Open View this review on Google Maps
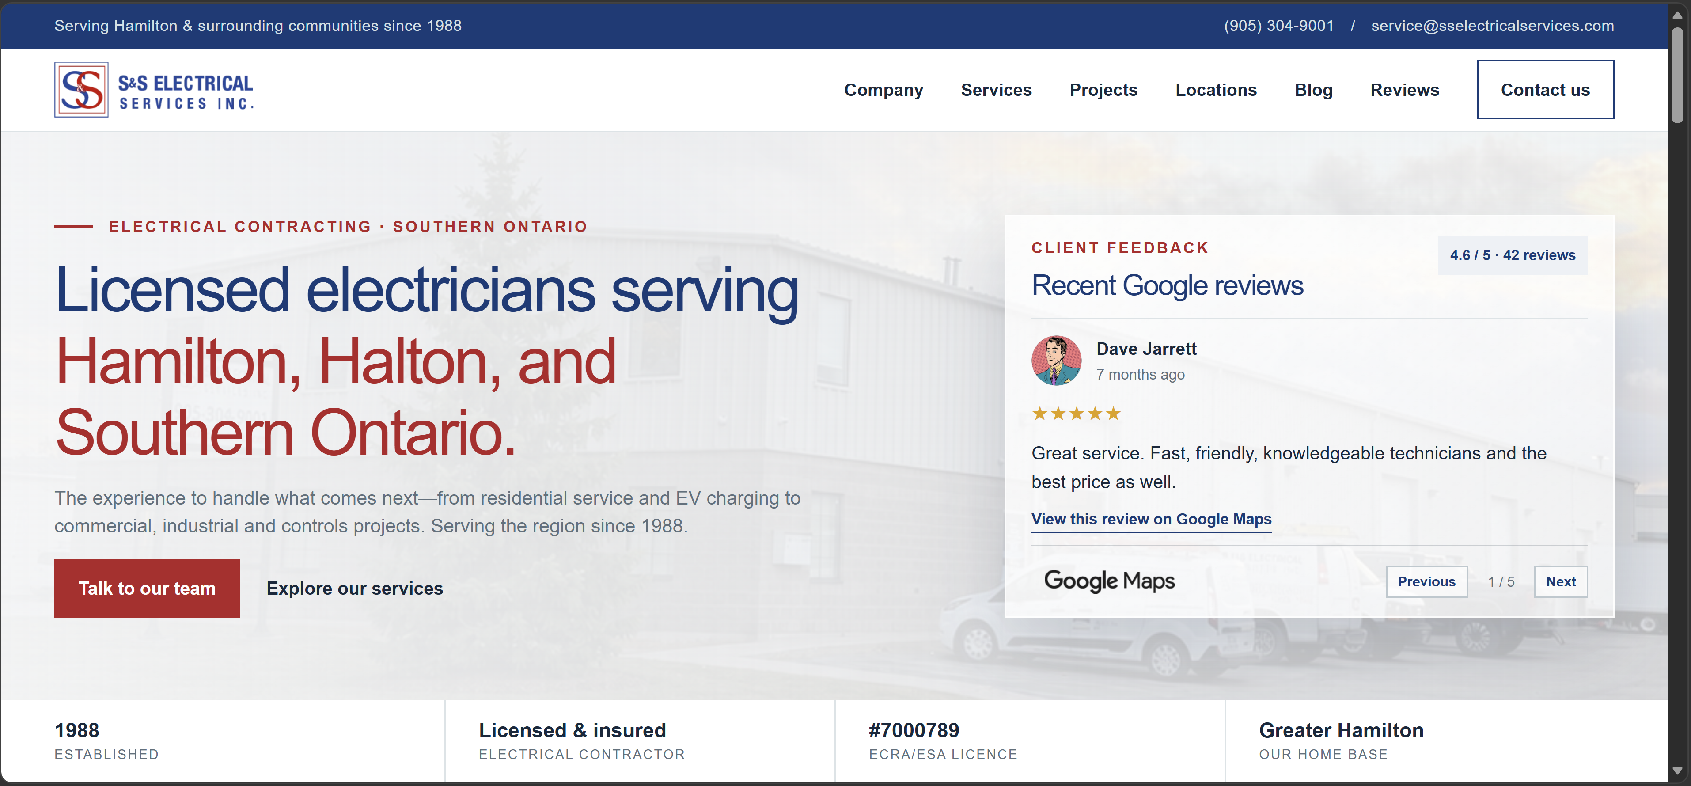Screen dimensions: 1691x786 (1151, 520)
